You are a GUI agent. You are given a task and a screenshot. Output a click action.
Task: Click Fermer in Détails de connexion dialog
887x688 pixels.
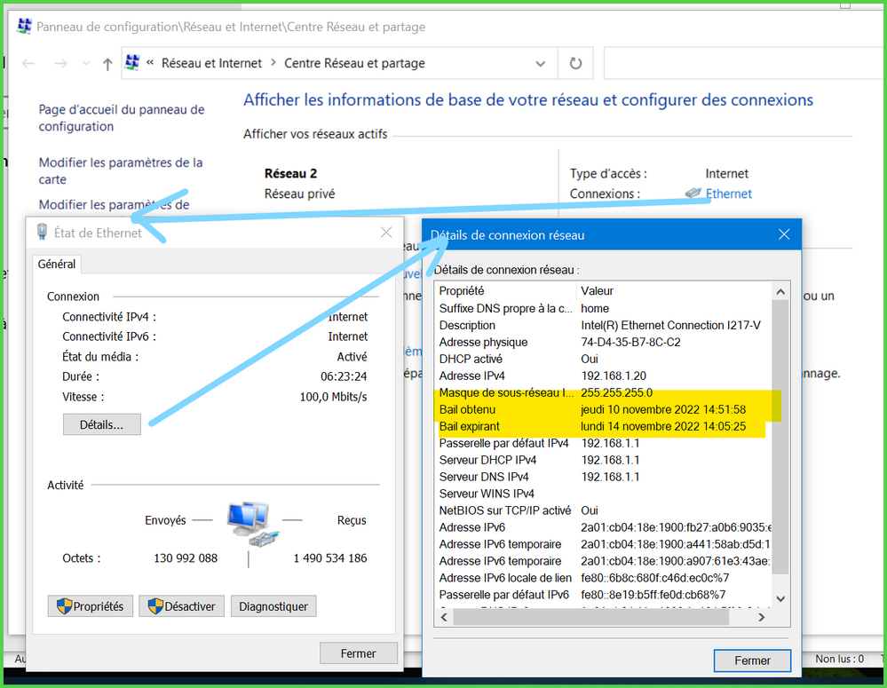(x=752, y=660)
